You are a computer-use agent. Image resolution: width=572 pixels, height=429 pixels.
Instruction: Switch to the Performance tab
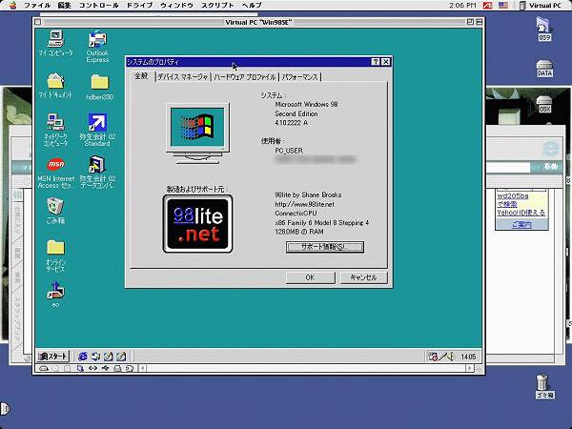(300, 77)
